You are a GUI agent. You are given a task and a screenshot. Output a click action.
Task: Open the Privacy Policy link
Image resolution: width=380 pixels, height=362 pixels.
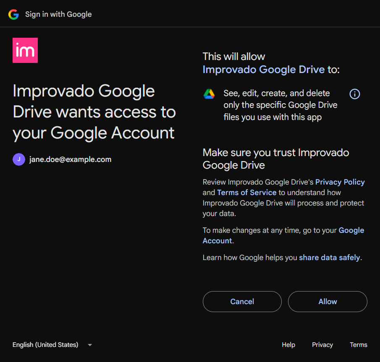pyautogui.click(x=340, y=182)
